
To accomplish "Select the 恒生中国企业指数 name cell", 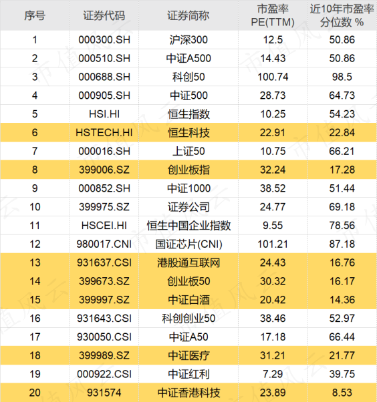I will pyautogui.click(x=188, y=226).
